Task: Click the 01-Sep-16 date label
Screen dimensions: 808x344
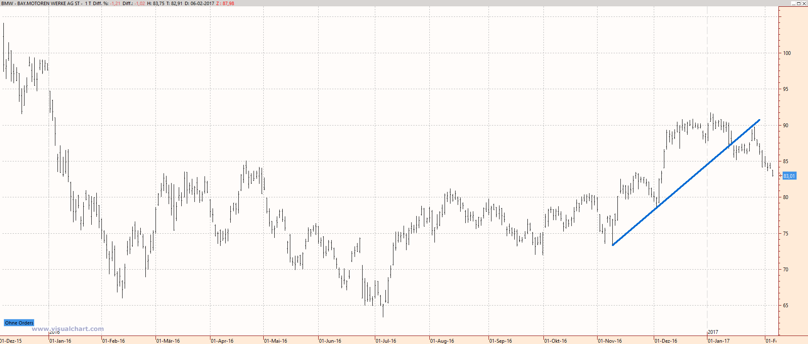Action: [501, 341]
